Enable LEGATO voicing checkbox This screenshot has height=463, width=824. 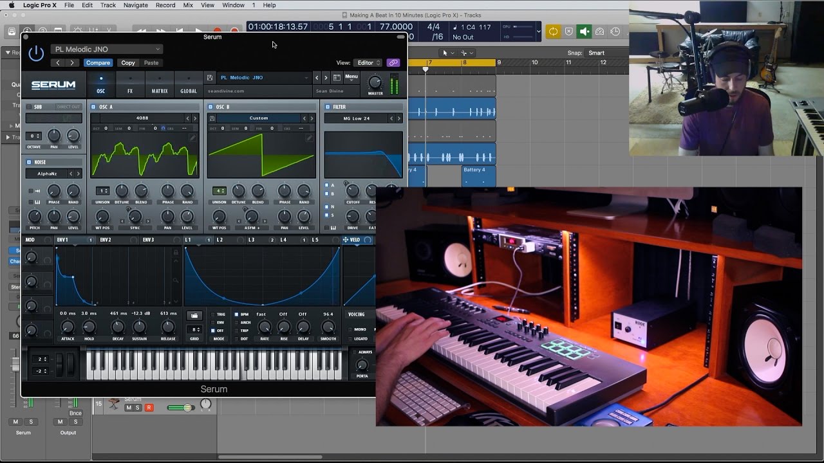pos(350,338)
